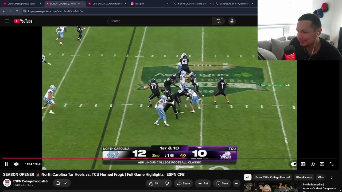Close the SEASON OPENER tab
342x192 pixels.
(x=83, y=4)
